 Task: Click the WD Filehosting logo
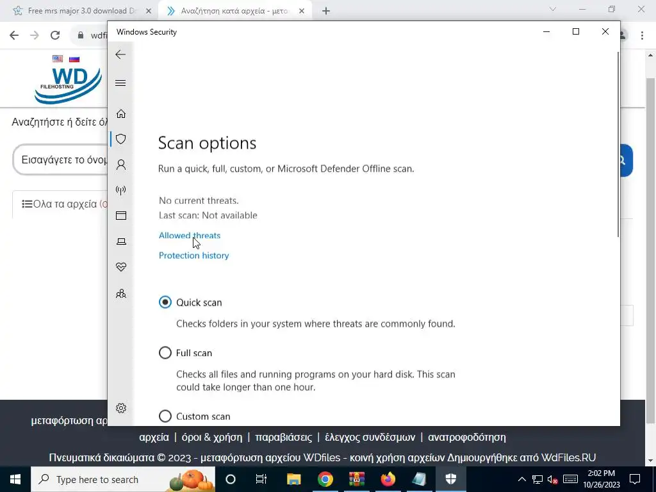click(68, 85)
